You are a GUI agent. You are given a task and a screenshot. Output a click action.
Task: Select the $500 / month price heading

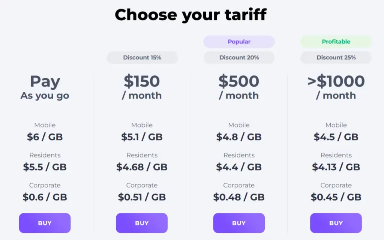[239, 87]
